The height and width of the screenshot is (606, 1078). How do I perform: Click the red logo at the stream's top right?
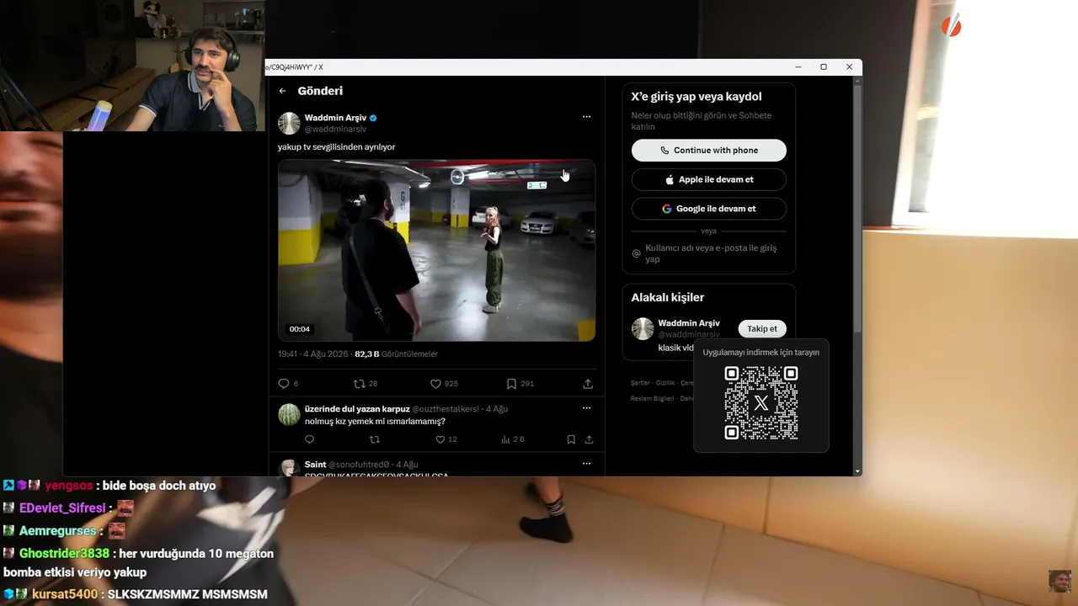[x=952, y=27]
